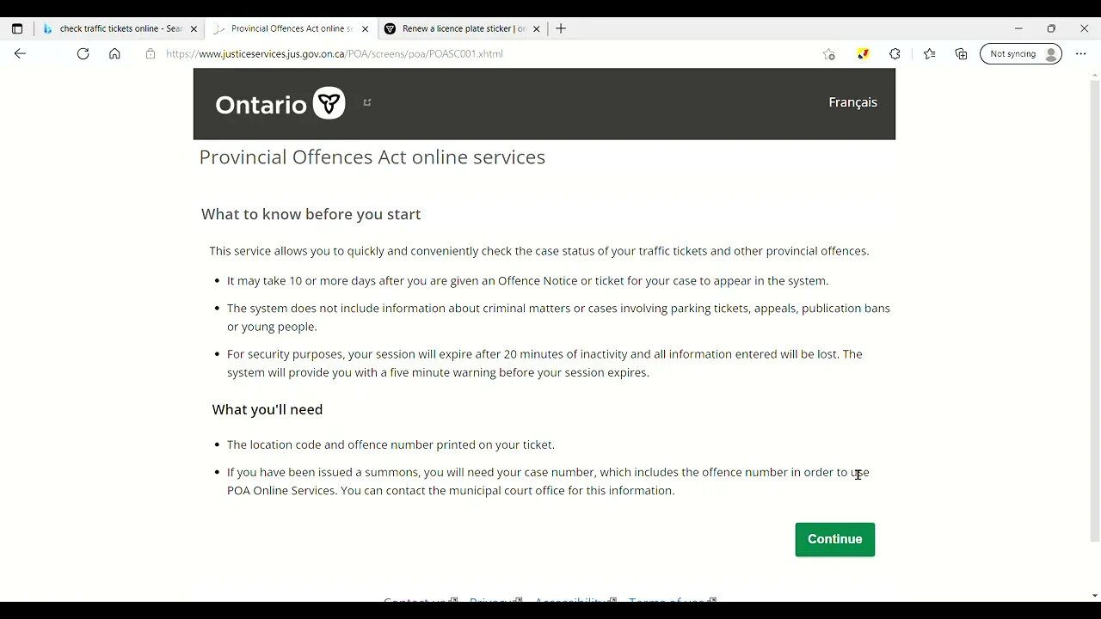Open browser Settings and more menu
This screenshot has height=619, width=1101.
point(1081,53)
